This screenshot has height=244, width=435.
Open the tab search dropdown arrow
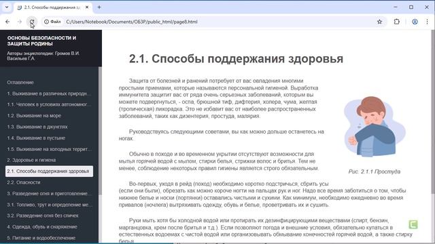click(x=7, y=7)
